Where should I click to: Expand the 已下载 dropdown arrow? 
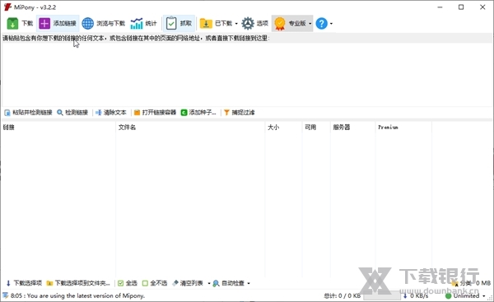click(236, 24)
